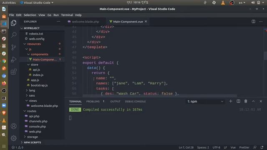
Task: Open the File menu
Action: pos(11,15)
